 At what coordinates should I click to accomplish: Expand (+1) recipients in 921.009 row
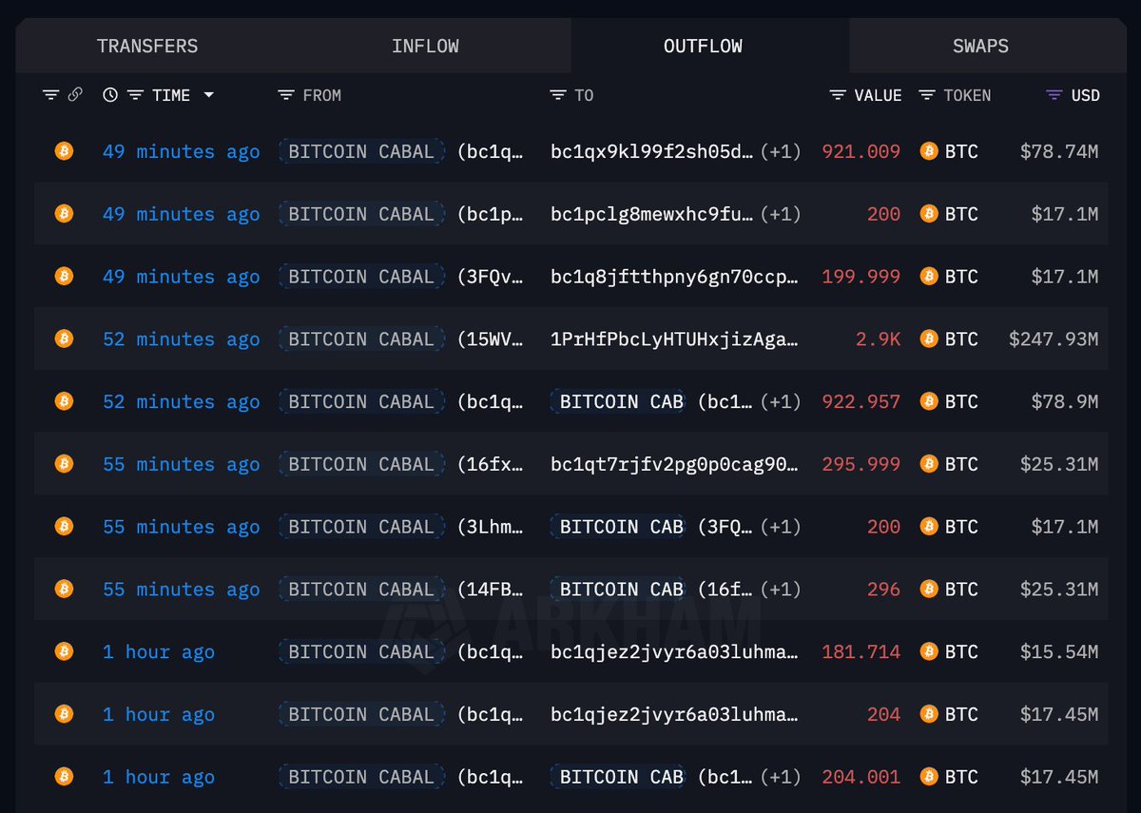[781, 151]
